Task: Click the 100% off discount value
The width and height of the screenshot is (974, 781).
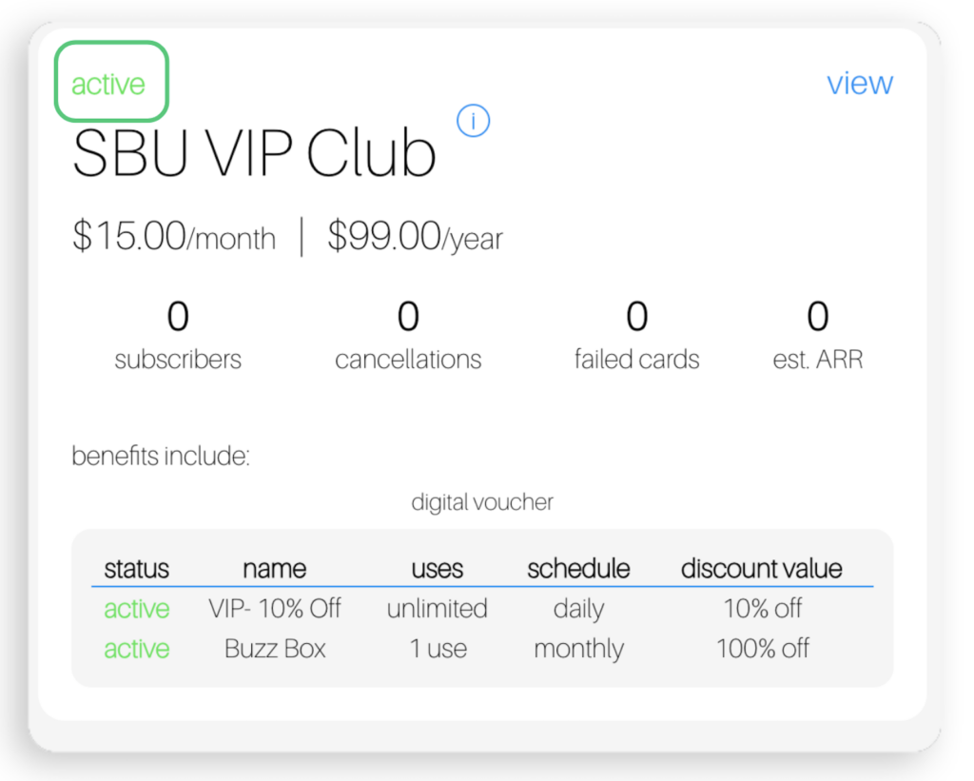Action: tap(763, 649)
